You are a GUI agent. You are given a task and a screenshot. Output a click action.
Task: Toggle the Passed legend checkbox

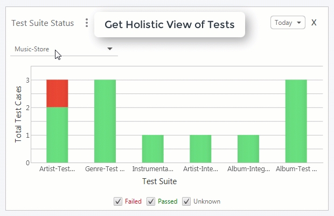[151, 201]
